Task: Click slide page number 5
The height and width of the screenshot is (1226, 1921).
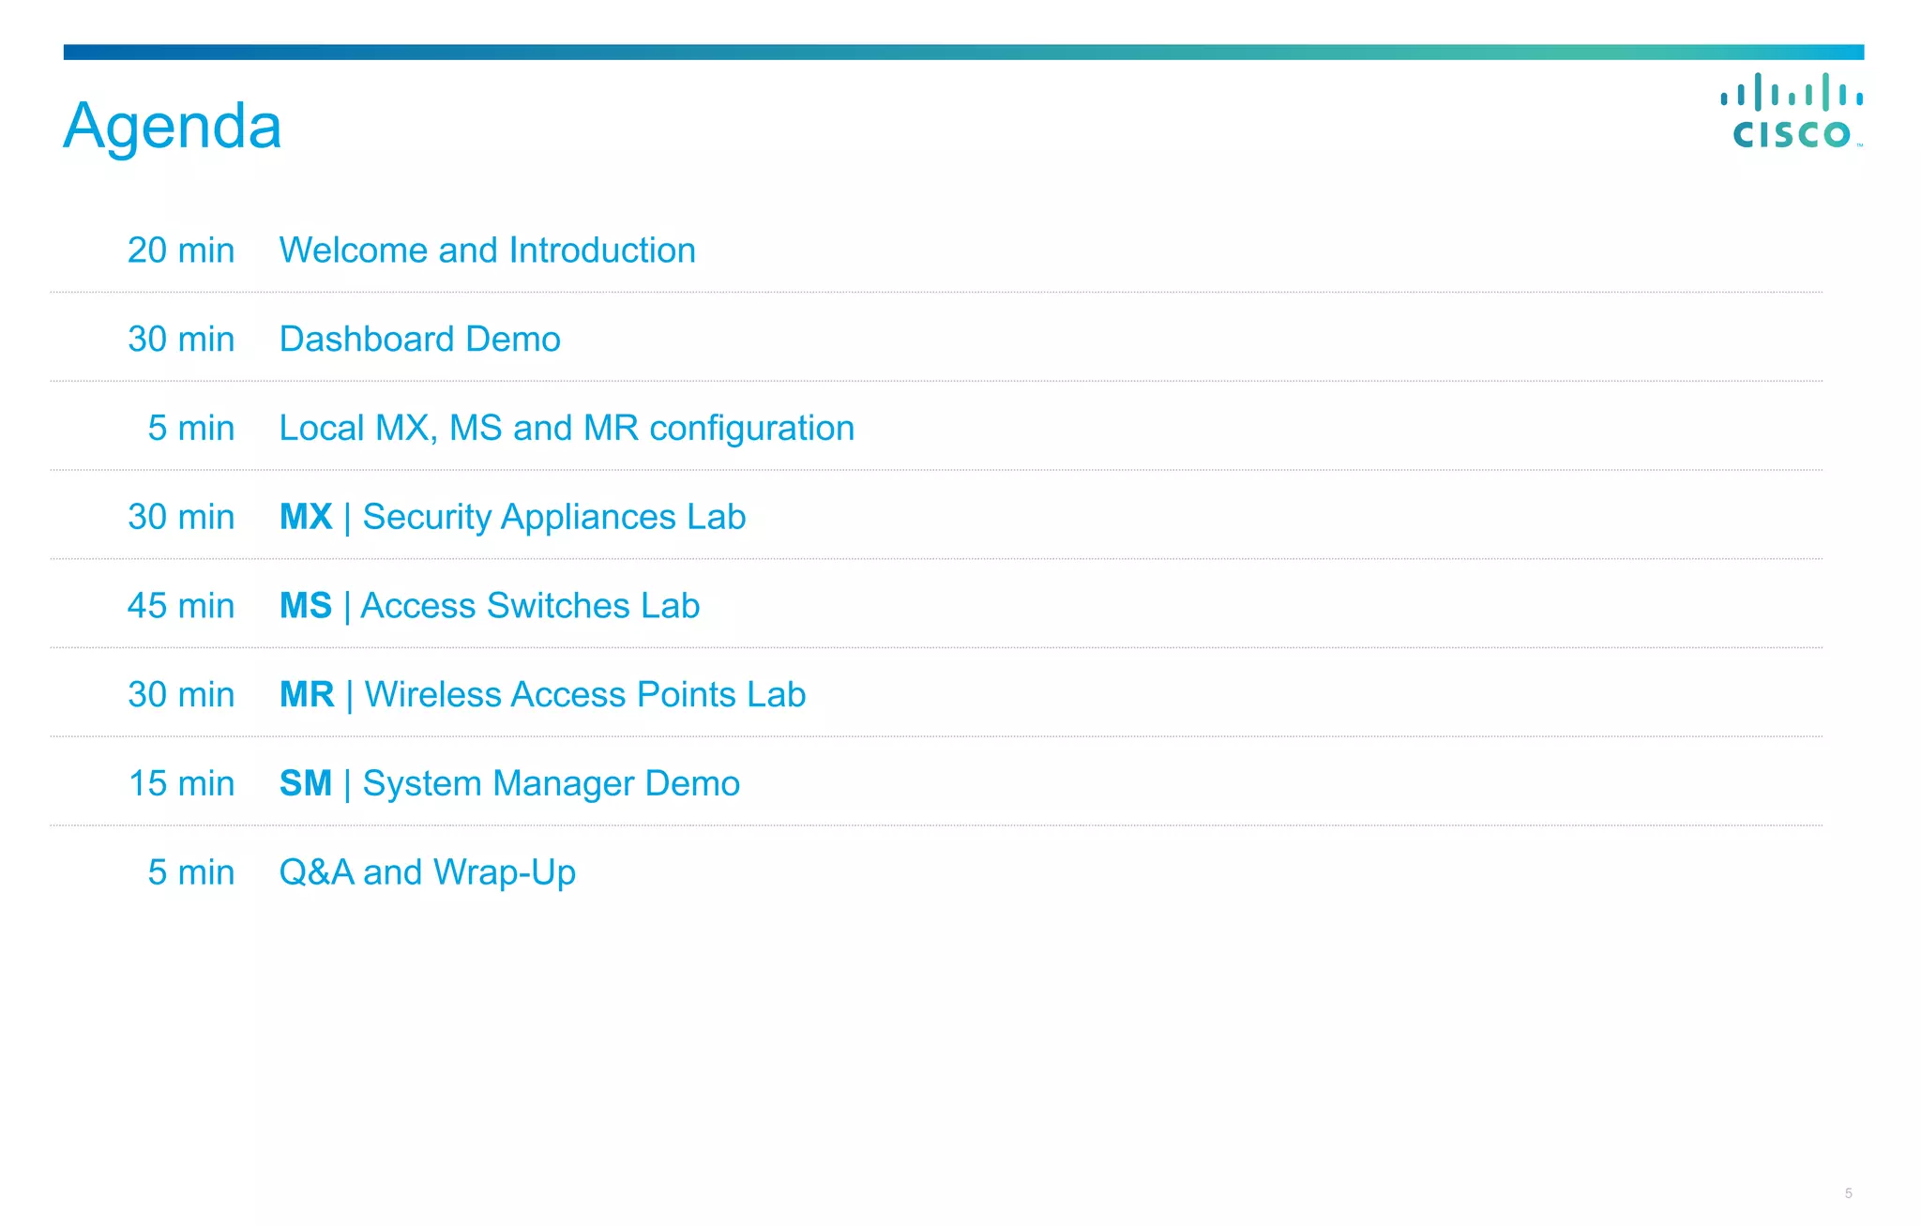Action: pos(1849,1193)
